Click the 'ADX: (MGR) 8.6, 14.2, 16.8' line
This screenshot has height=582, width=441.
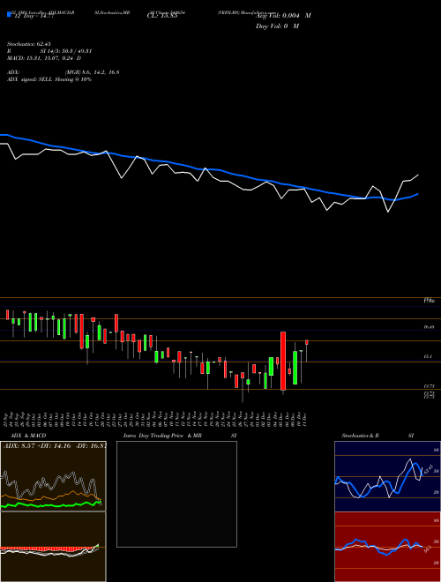64,72
